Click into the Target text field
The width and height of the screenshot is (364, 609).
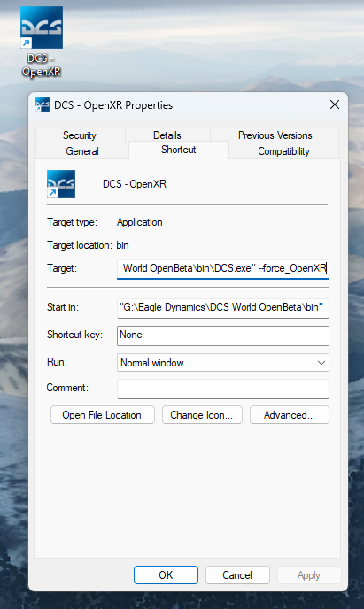tap(223, 269)
